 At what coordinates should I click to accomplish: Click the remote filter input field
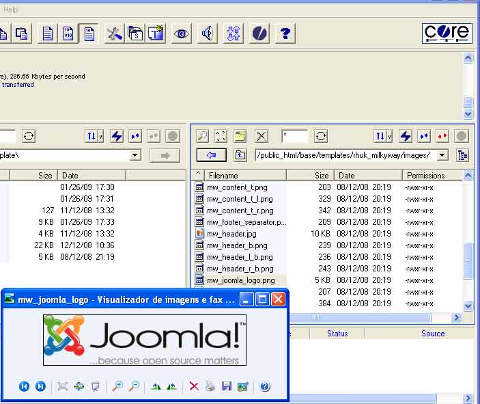pyautogui.click(x=294, y=136)
